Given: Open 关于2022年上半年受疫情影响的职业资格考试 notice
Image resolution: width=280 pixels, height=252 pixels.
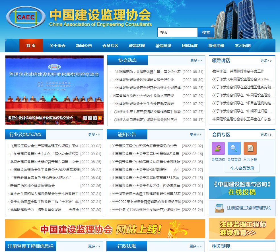Looking at the screenshot, I should click(x=147, y=202).
